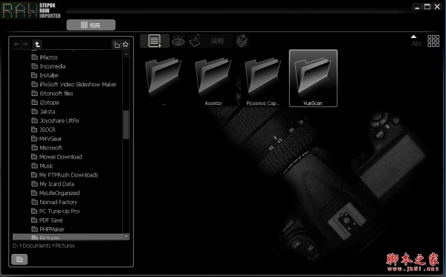Screen dimensions: 446x277
Task: Click the folder tree scrollbar thumb
Action: [126, 124]
